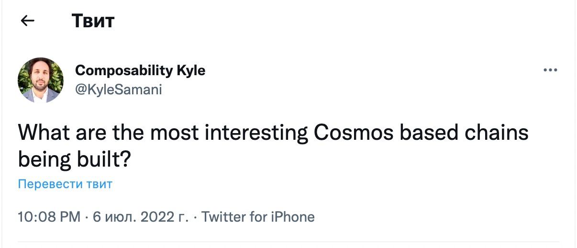
Task: Click the 10:08 PM timestamp
Action: 49,217
